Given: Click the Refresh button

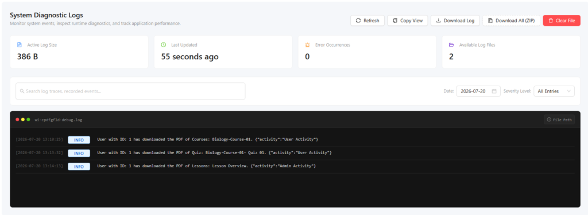Looking at the screenshot, I should tap(367, 21).
